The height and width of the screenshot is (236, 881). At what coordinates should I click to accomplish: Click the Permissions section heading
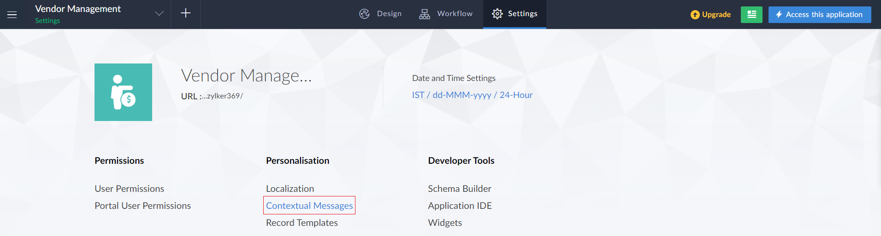[x=119, y=161]
